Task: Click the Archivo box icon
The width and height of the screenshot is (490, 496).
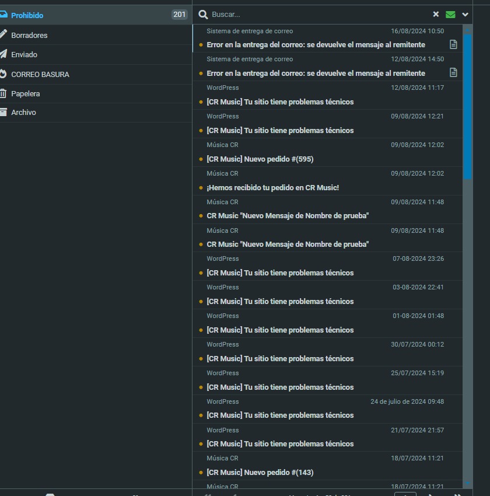Action: tap(3, 112)
